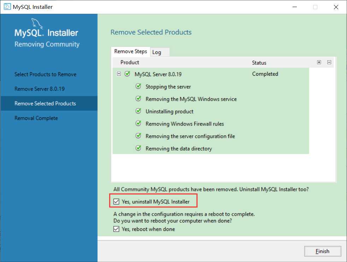Click the Completed status text
This screenshot has width=347, height=262.
click(265, 74)
